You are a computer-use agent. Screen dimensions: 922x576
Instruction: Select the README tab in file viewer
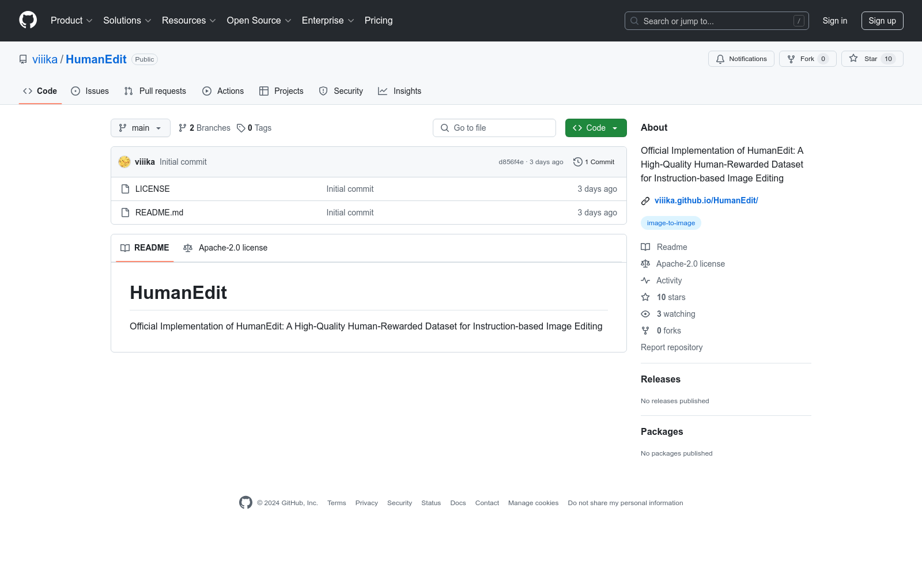[x=145, y=248]
